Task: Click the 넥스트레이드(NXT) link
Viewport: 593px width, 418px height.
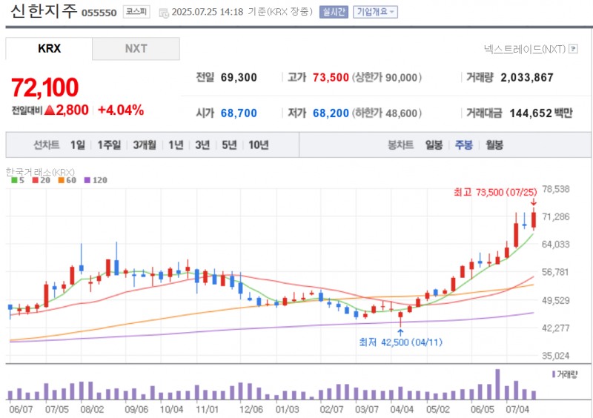Action: [525, 49]
